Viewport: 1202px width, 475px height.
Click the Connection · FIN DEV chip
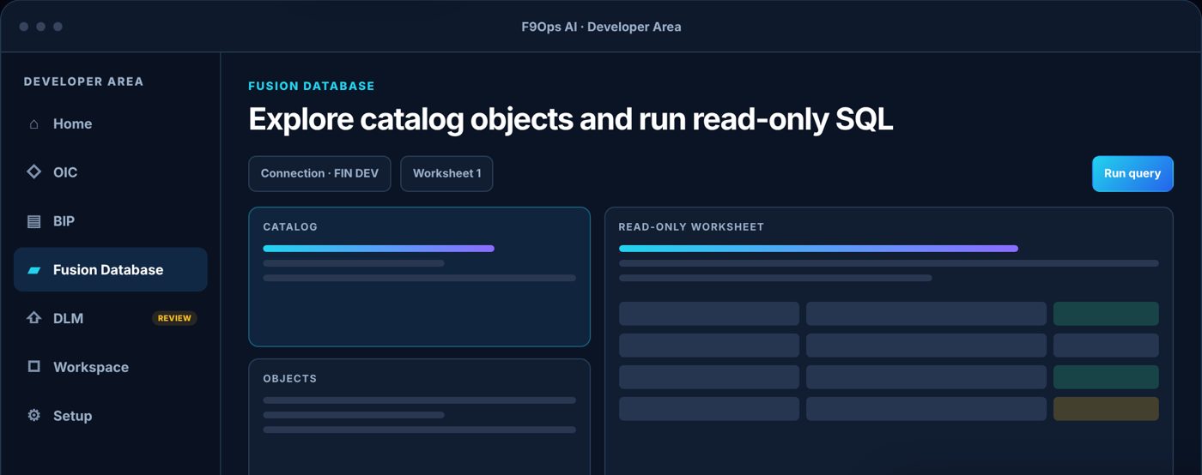[x=319, y=173]
